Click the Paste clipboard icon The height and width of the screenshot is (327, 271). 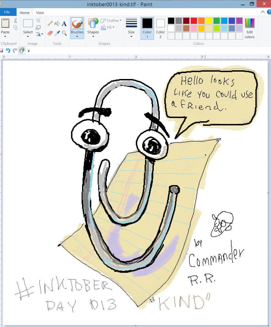pyautogui.click(x=5, y=23)
